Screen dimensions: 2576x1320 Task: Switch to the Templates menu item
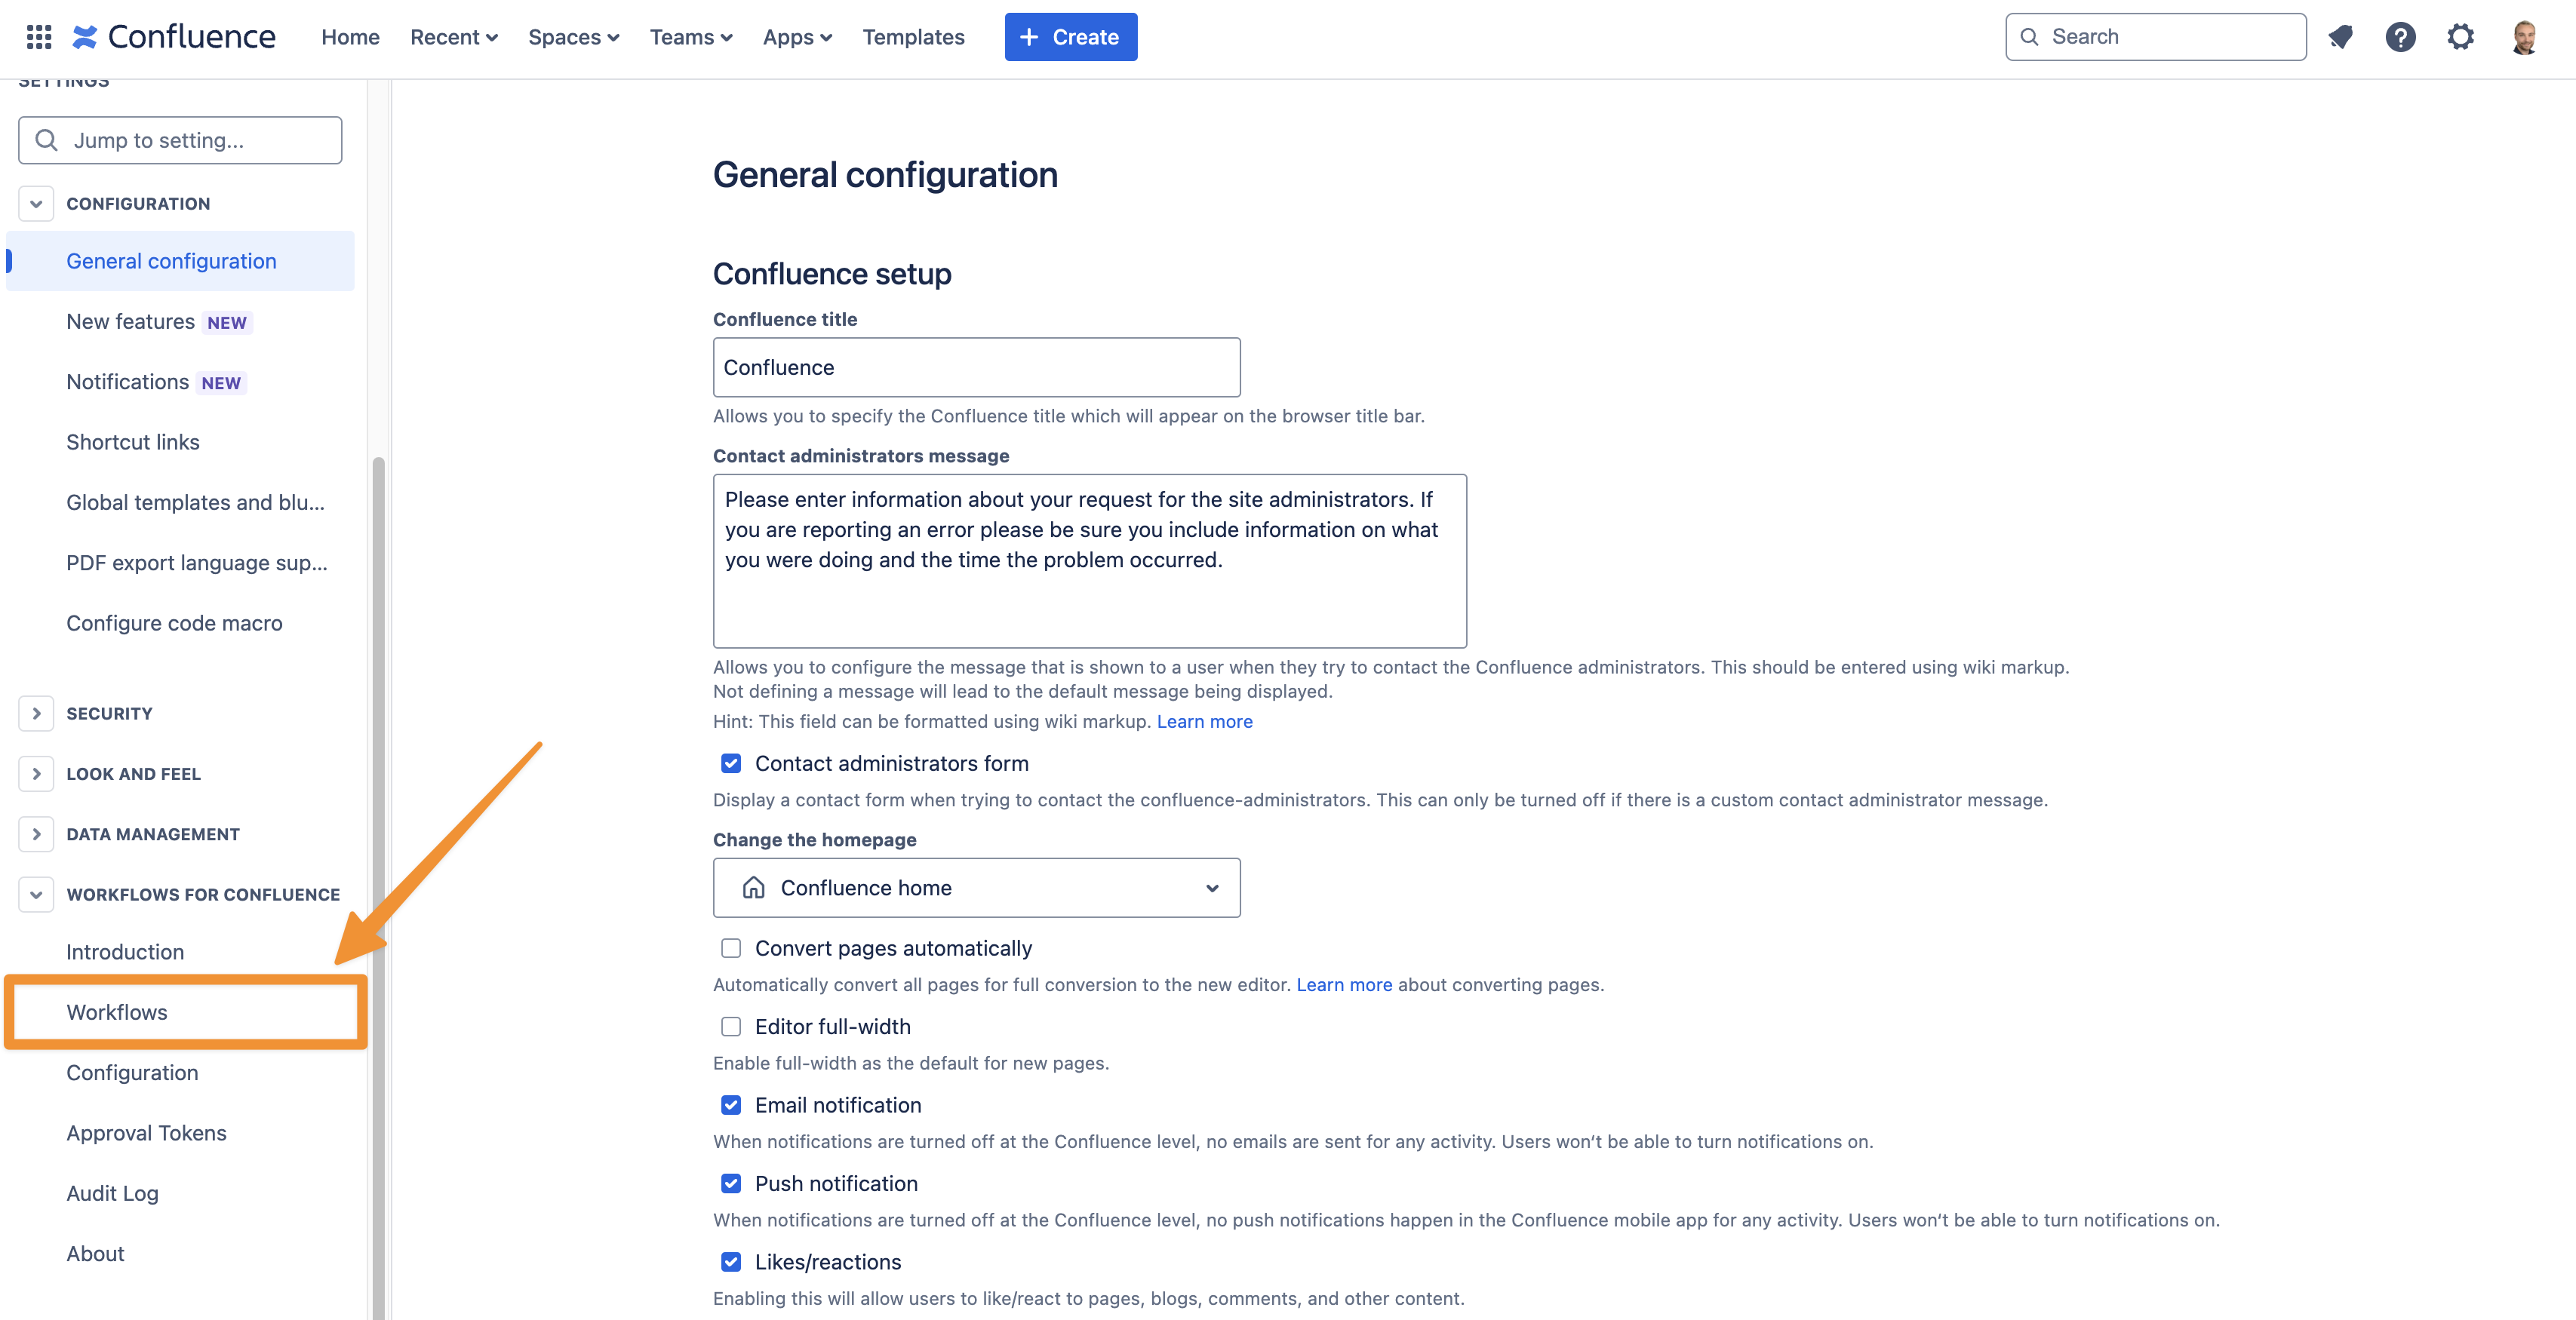(x=913, y=36)
